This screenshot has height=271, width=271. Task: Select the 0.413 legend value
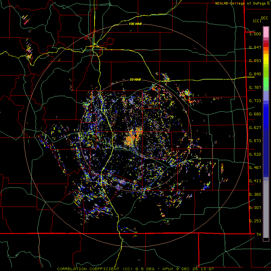coord(255,181)
